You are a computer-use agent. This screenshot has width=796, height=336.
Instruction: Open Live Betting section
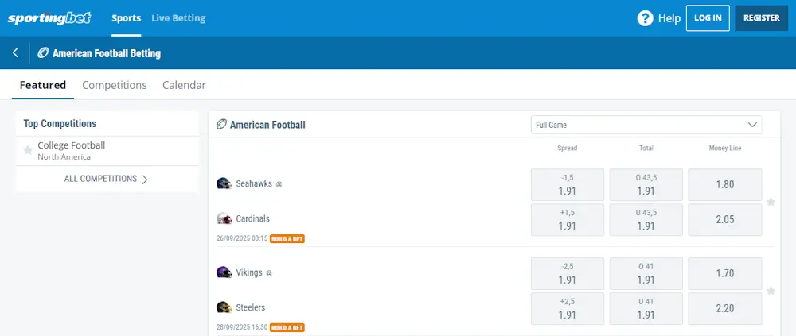[x=178, y=18]
